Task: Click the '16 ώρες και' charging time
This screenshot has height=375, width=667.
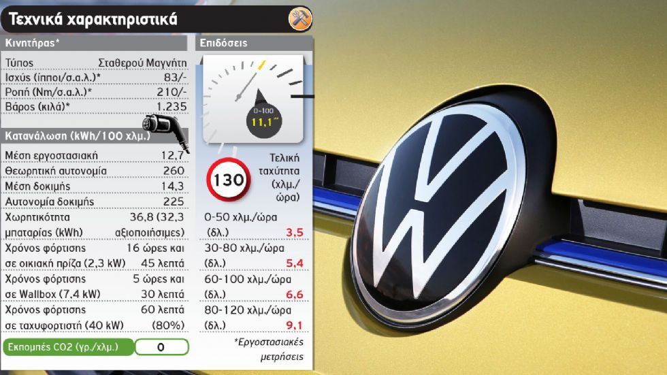Action: tap(156, 248)
